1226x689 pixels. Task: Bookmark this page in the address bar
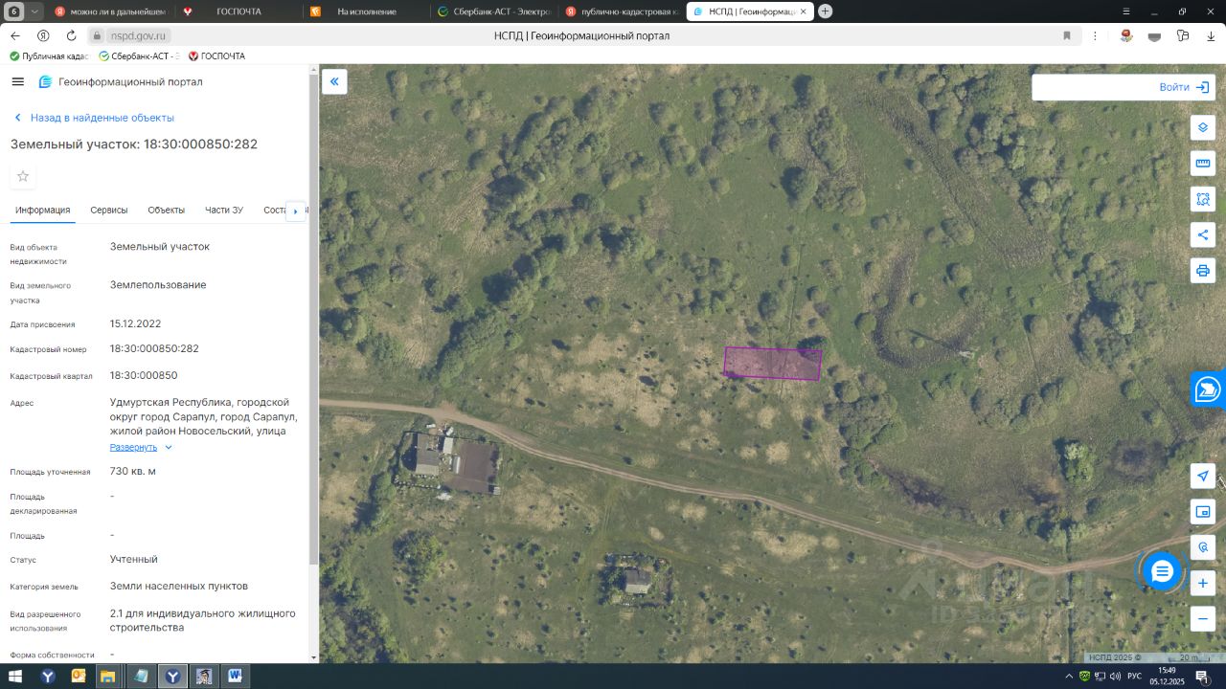click(1067, 35)
